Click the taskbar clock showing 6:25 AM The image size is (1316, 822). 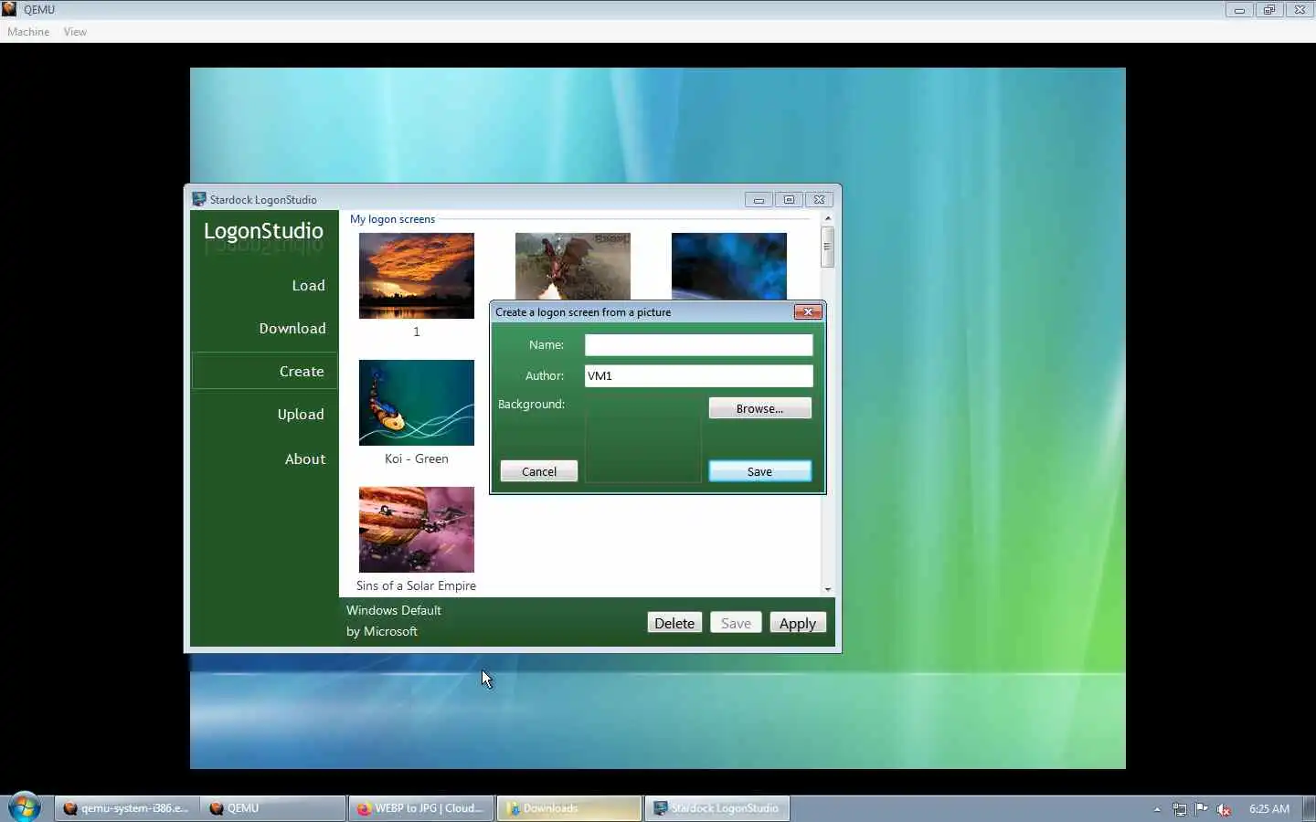[1269, 809]
